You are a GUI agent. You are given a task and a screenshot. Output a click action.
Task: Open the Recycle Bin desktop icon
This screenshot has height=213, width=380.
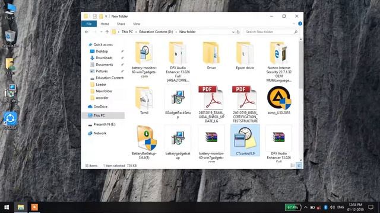pos(10,38)
